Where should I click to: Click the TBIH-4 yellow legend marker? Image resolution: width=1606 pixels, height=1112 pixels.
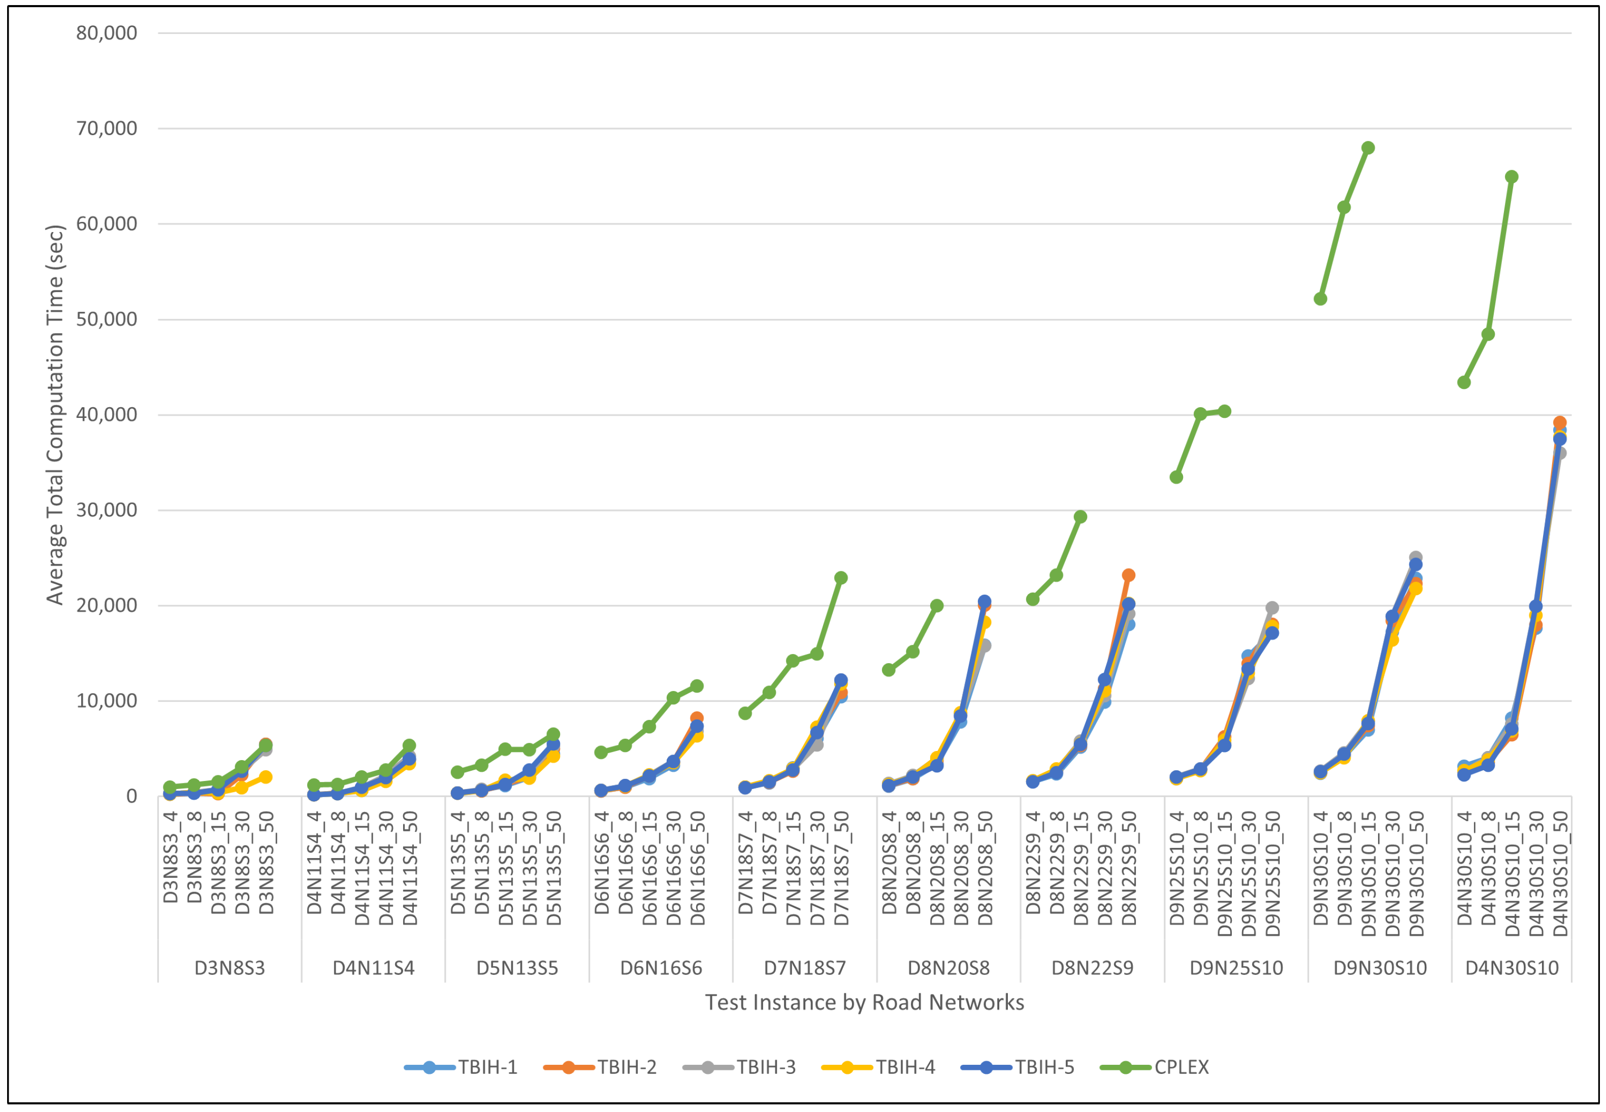[x=847, y=1067]
